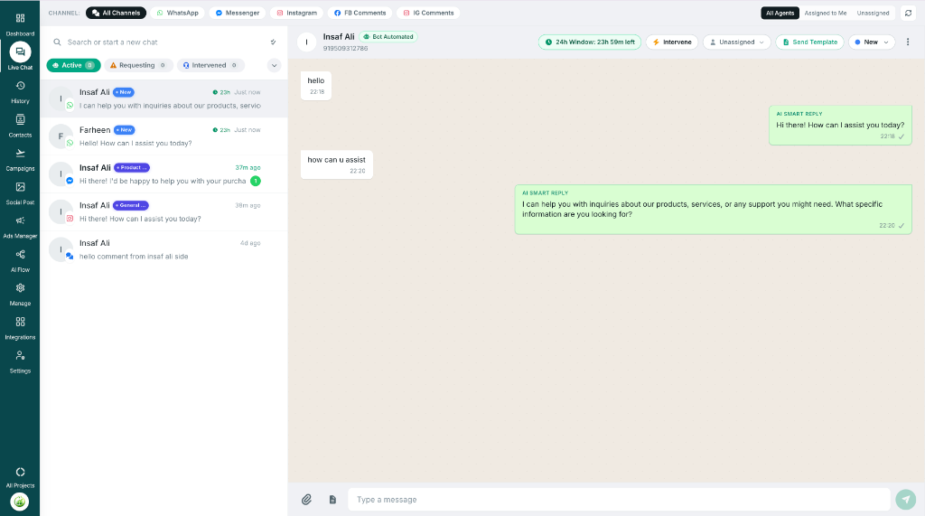Click the AI reply about products and services
This screenshot has width=925, height=516.
(714, 209)
